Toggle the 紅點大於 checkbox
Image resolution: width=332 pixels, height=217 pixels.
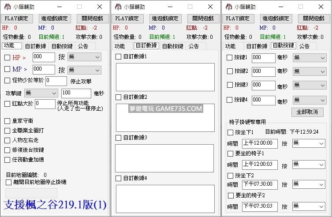click(x=7, y=104)
